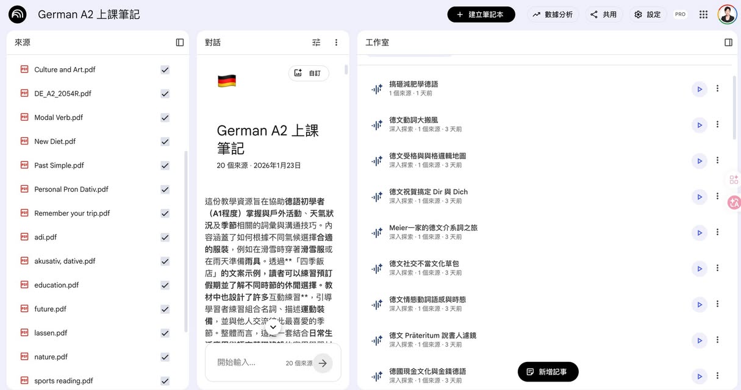Screen dimensions: 741x390
Task: Play the 德文受格與與格邏輯地圖 audio
Action: (700, 161)
